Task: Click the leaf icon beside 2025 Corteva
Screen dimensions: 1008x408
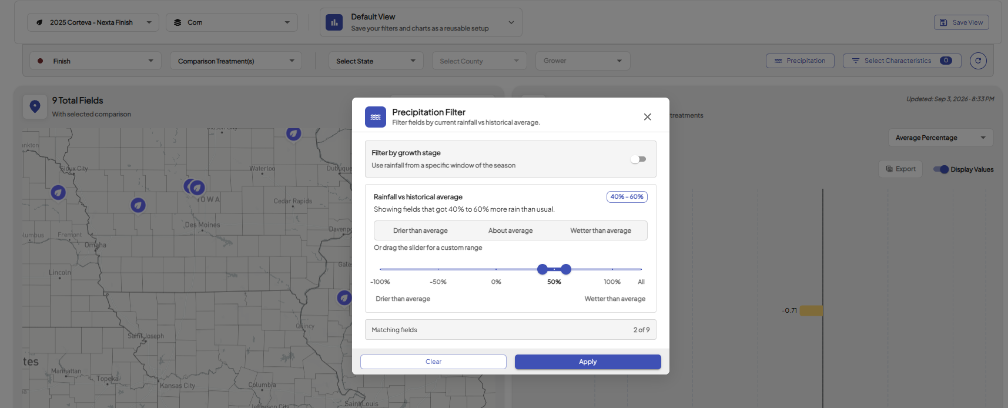Action: coord(39,22)
